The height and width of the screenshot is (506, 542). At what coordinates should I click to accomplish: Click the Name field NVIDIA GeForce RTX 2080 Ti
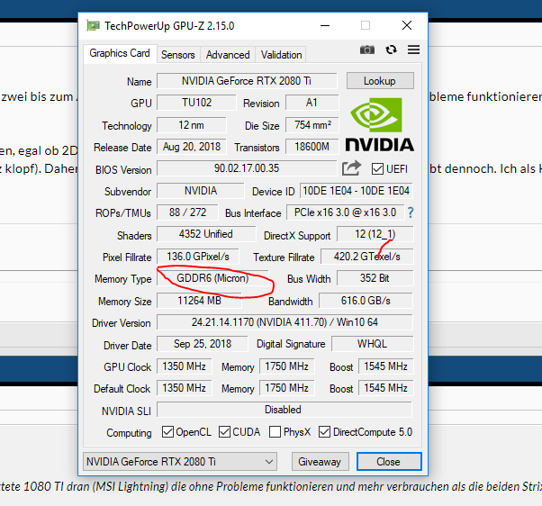point(247,81)
